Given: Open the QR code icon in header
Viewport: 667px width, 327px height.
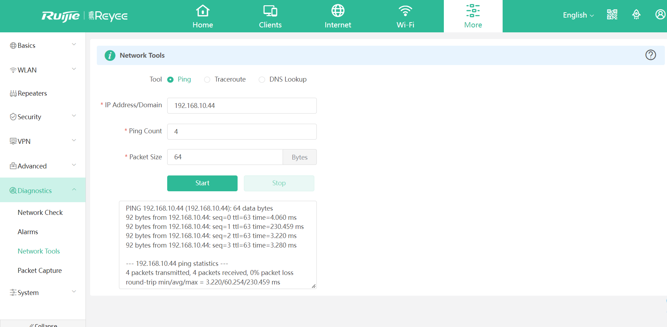Looking at the screenshot, I should [x=612, y=14].
